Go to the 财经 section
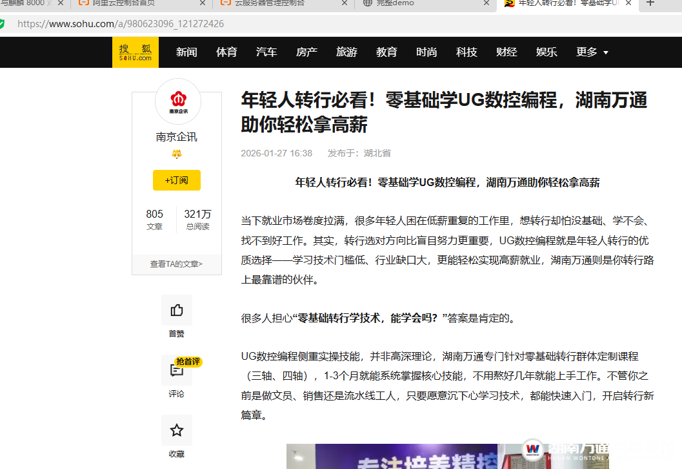 tap(506, 52)
